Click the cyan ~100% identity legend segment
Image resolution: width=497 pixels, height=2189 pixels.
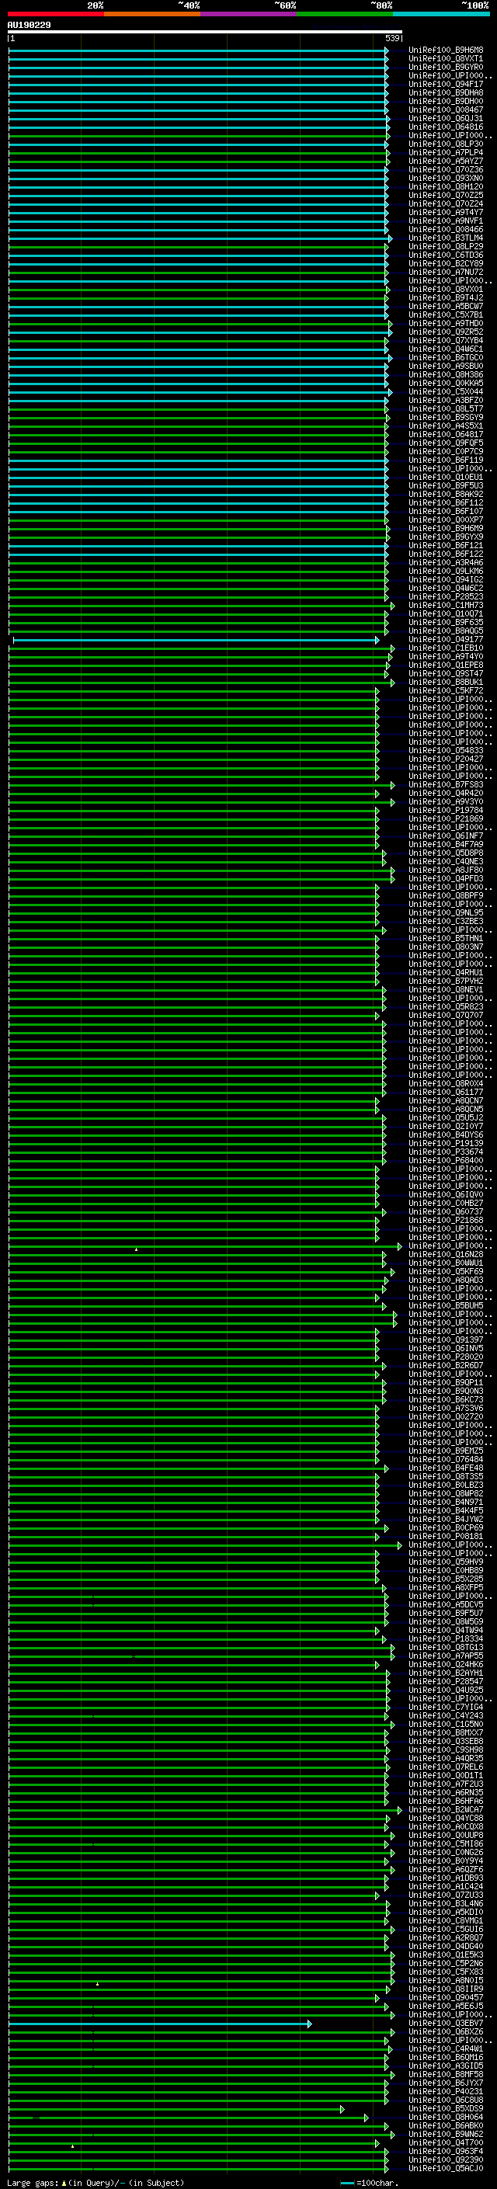(x=442, y=14)
